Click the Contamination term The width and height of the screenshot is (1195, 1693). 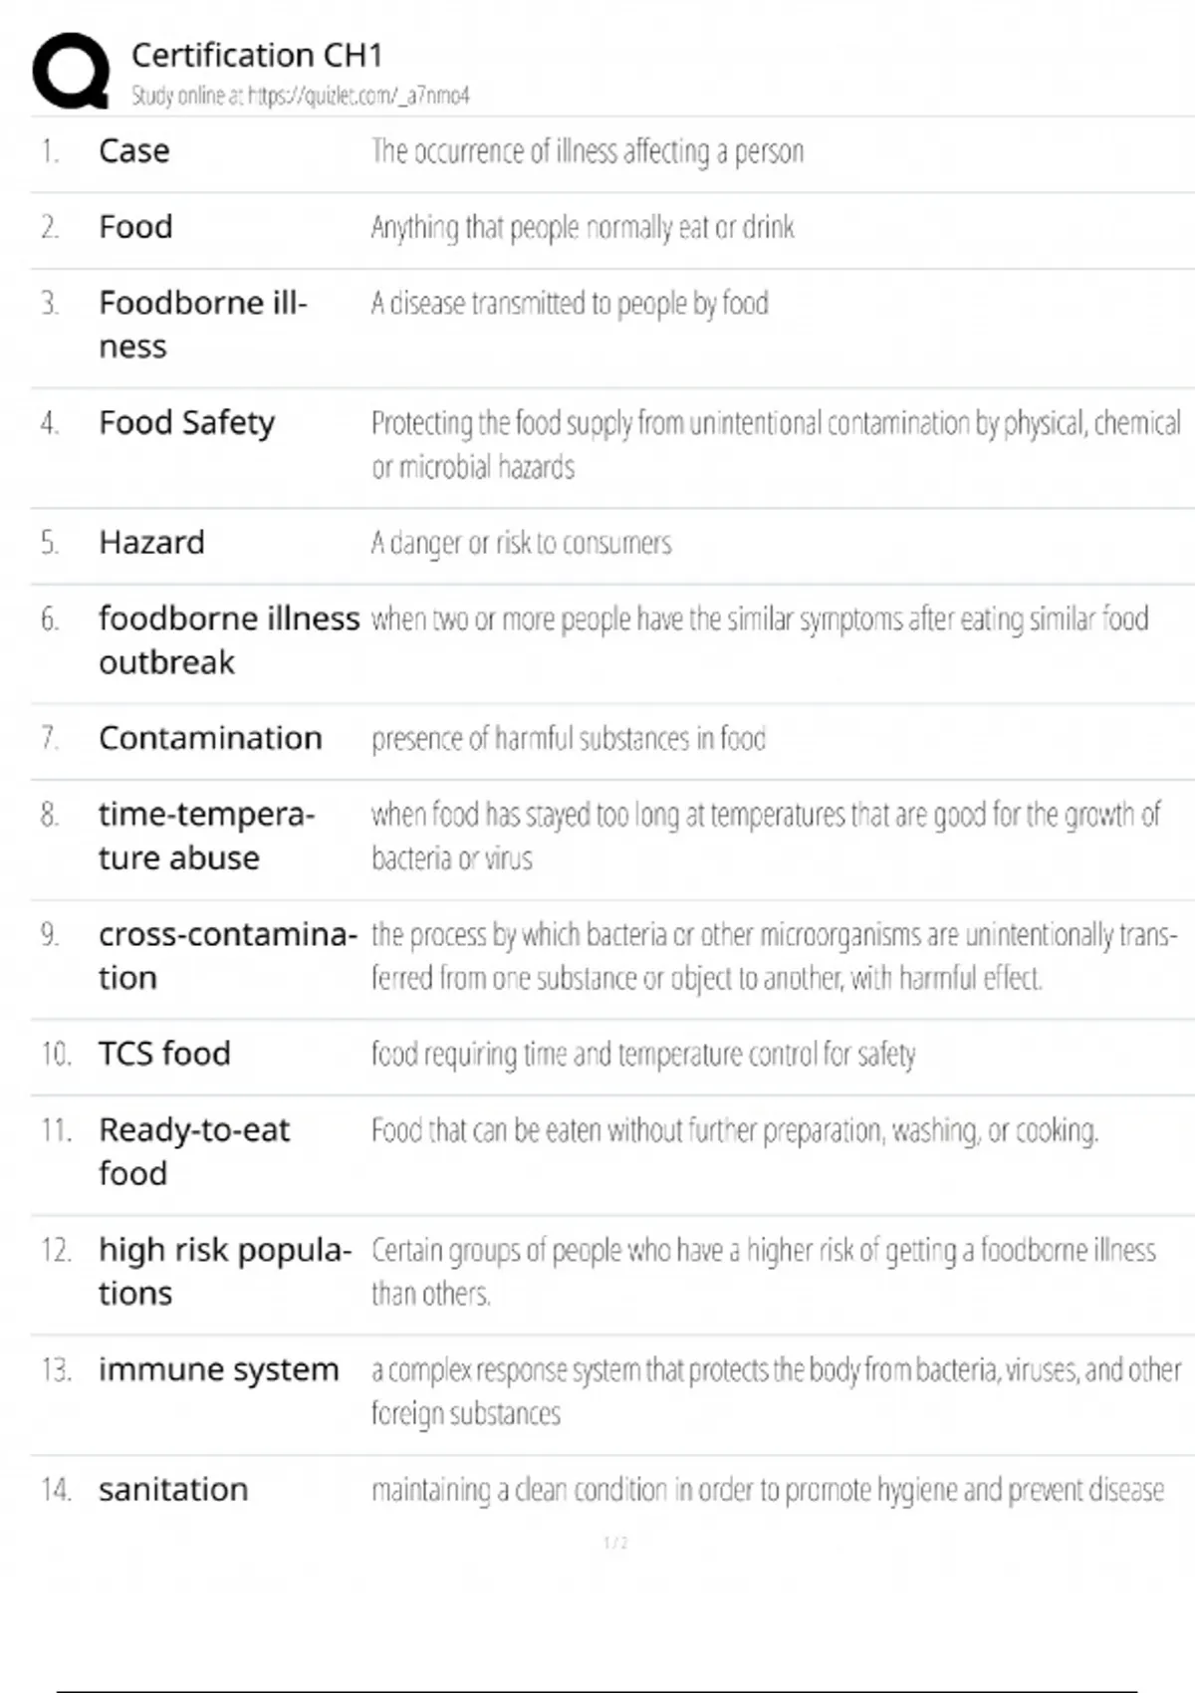[210, 738]
